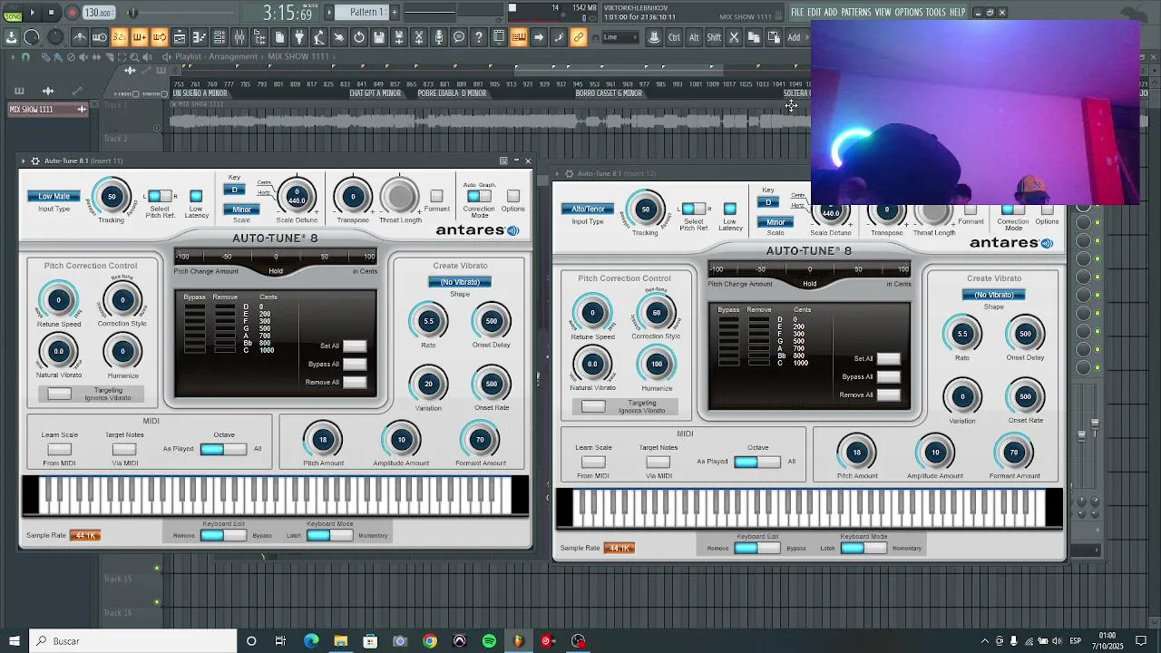Open Minor Scale dropdown in second Auto-Tune window

pos(776,222)
